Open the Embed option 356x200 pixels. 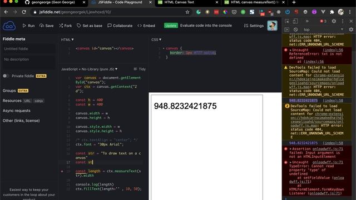coord(146,26)
